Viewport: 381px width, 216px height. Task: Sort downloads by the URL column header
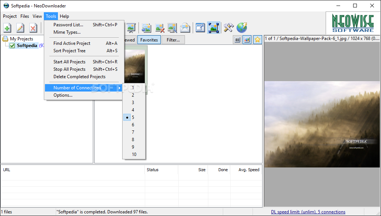click(x=73, y=170)
